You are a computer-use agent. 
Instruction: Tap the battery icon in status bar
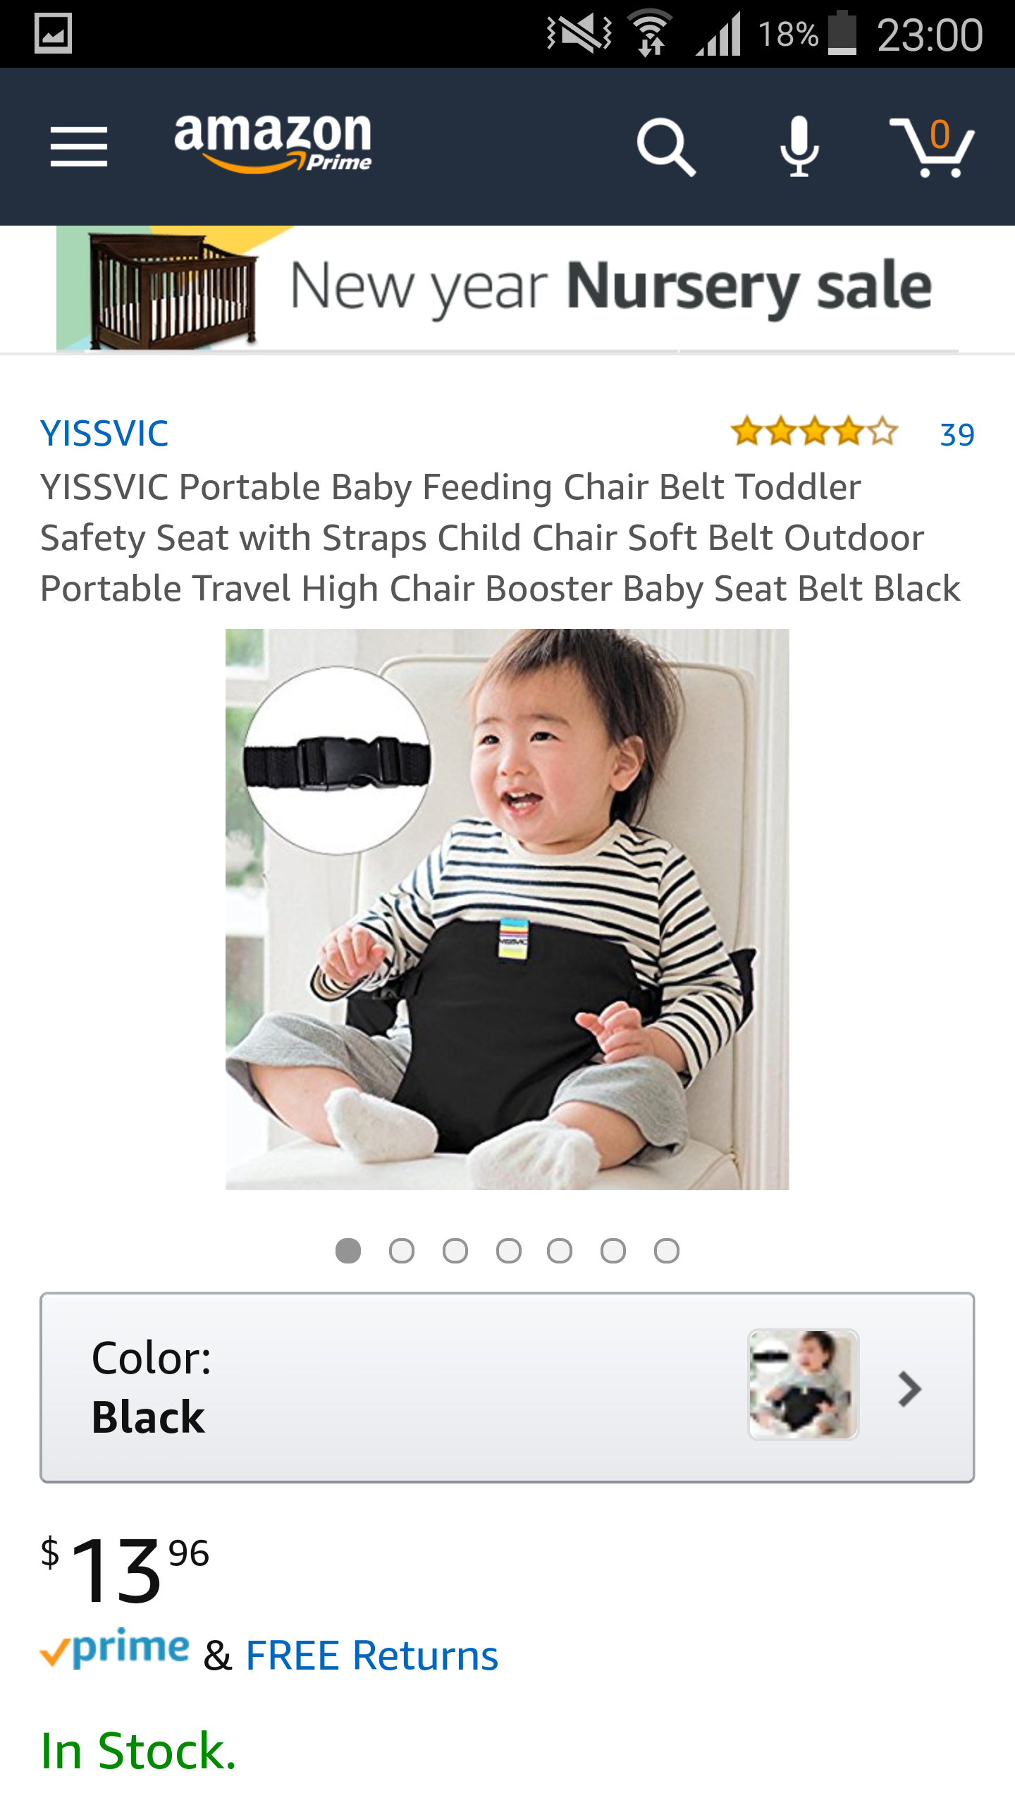tap(842, 33)
